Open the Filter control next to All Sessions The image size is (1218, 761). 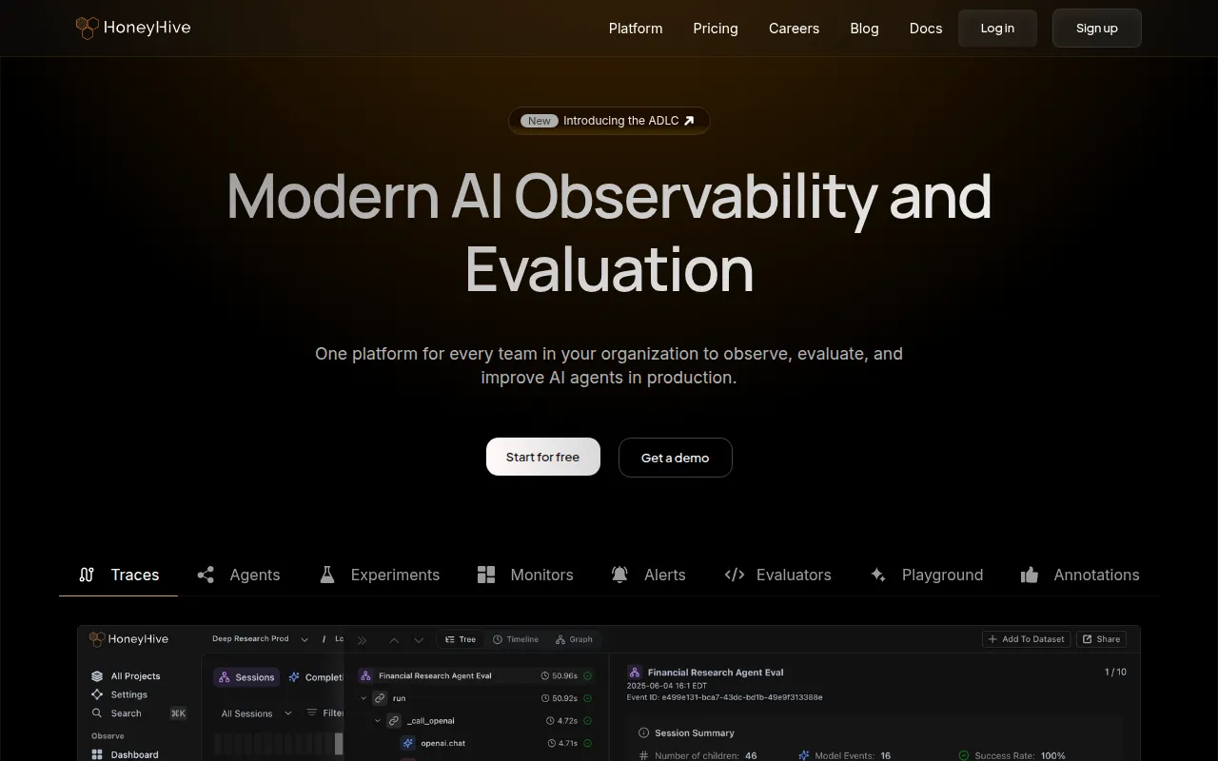325,712
